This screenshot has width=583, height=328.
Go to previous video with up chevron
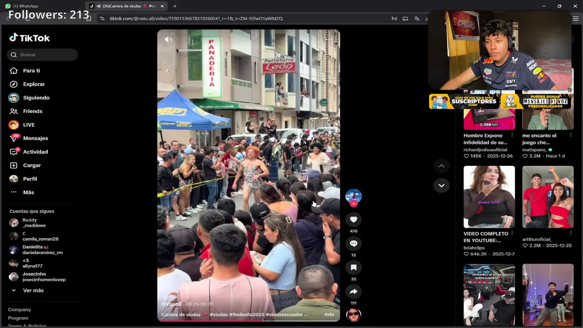[441, 166]
